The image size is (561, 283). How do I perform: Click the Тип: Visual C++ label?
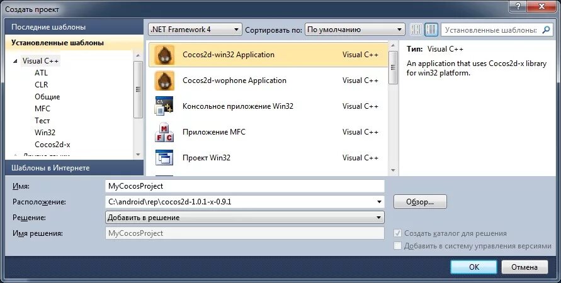click(434, 49)
